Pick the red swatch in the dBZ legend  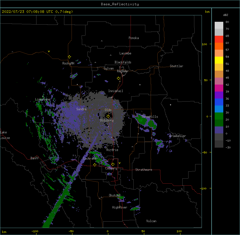tap(219, 39)
